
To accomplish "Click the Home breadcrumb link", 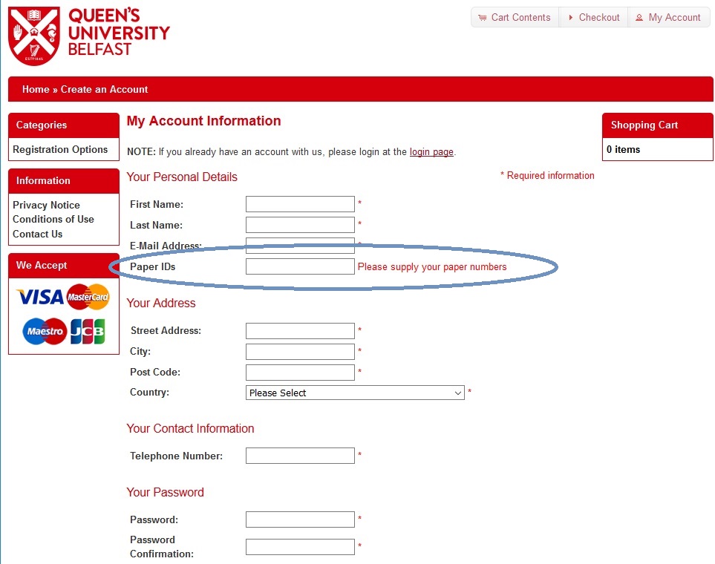I will [x=36, y=89].
